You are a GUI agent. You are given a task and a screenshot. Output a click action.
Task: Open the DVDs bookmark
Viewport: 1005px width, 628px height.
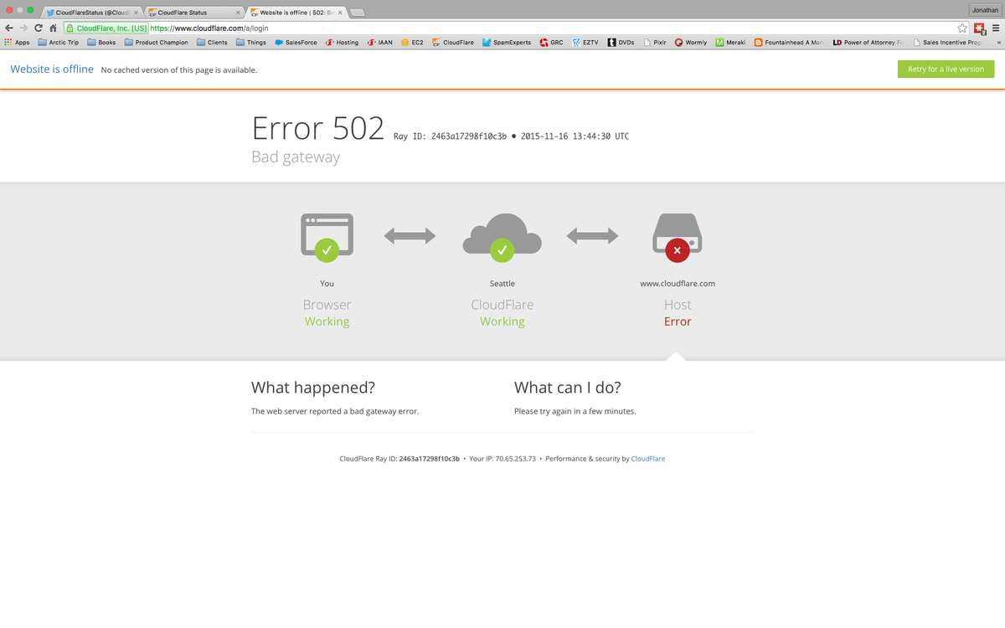[x=621, y=42]
